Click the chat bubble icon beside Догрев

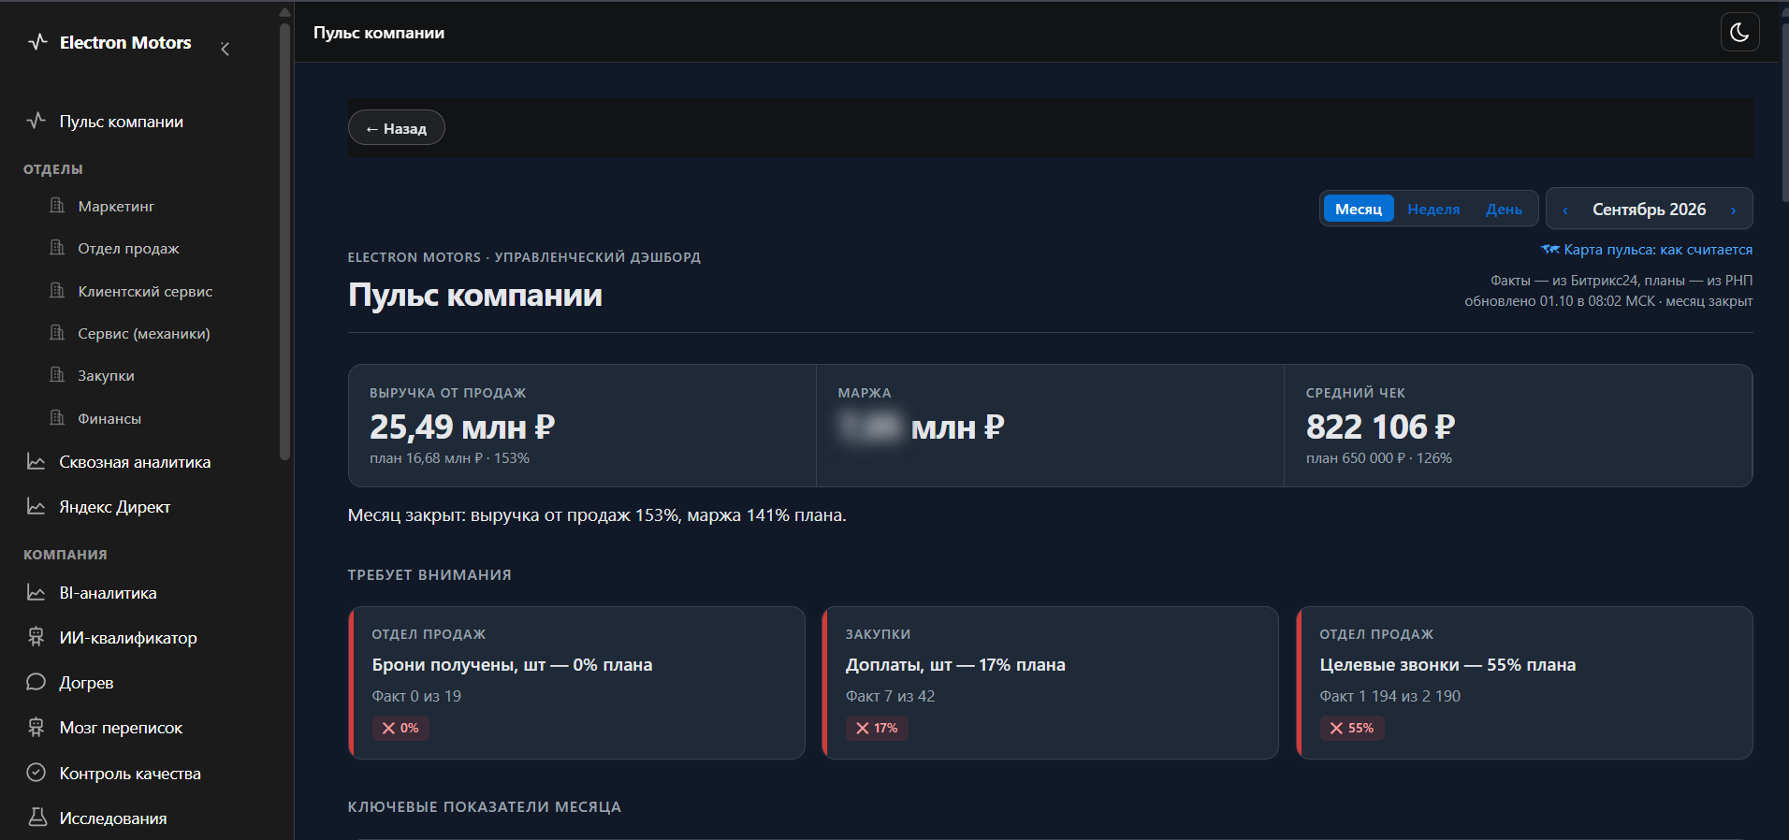[36, 682]
